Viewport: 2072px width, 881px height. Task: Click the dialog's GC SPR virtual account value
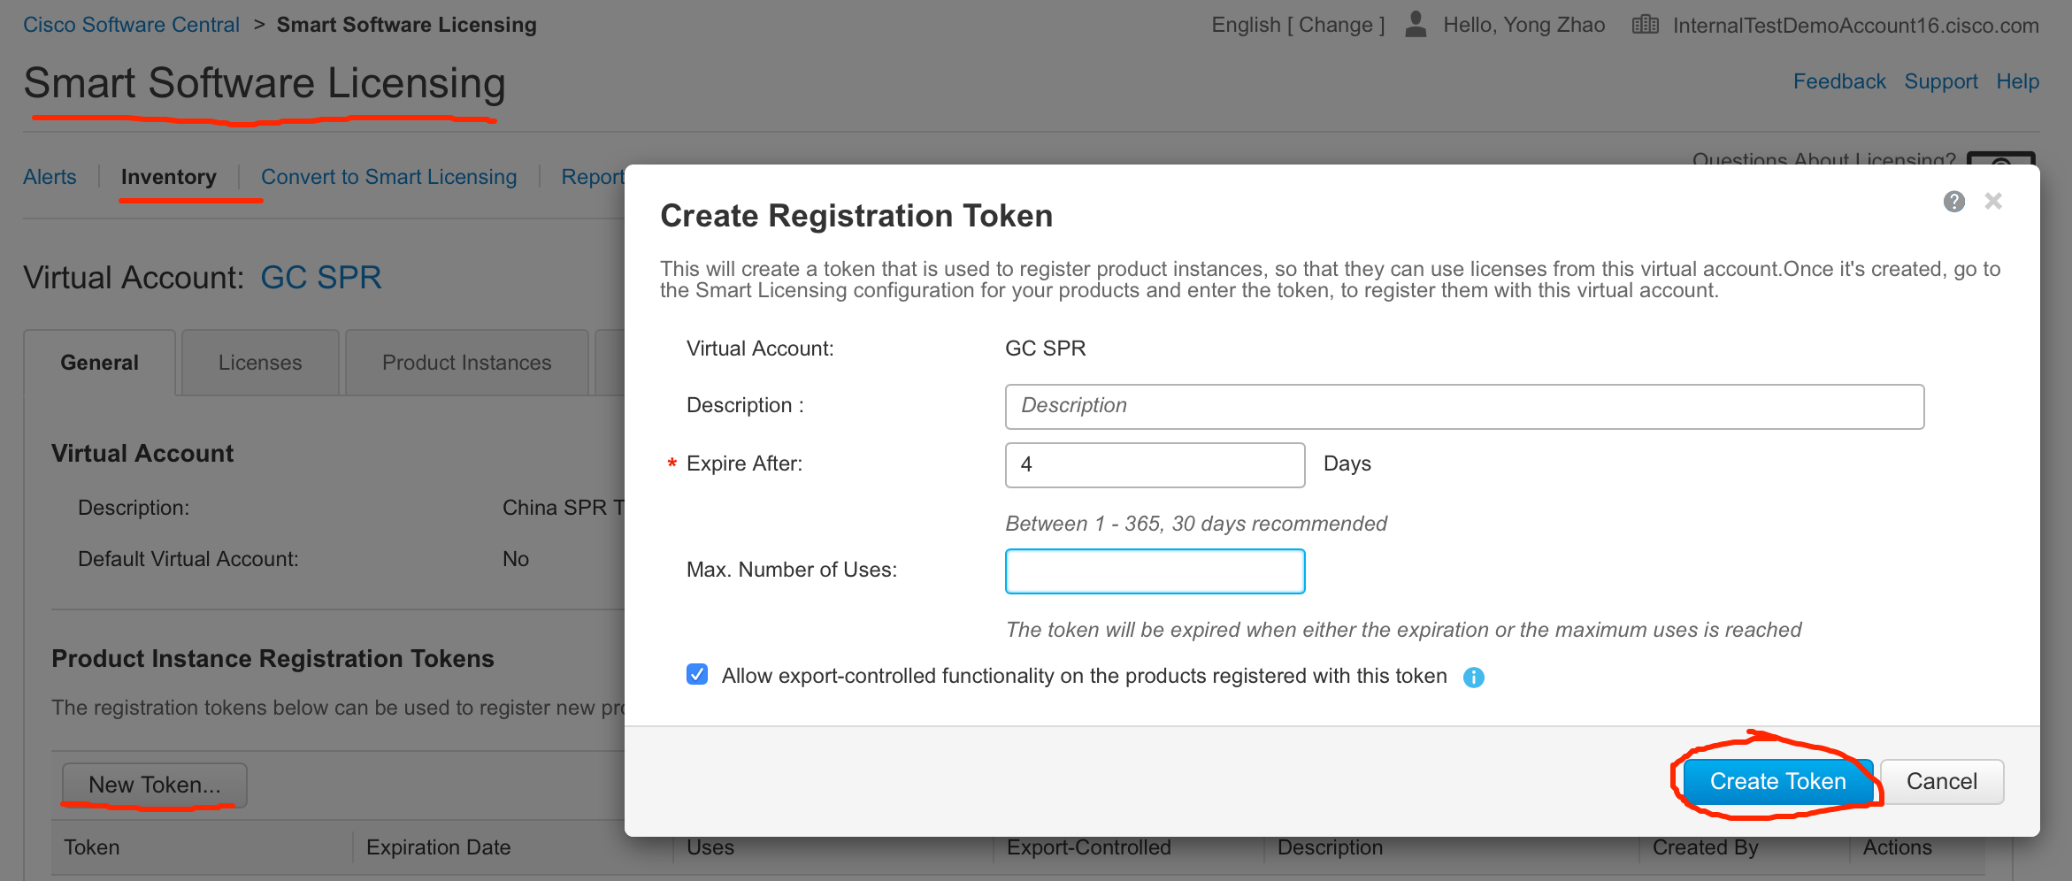pos(1045,349)
